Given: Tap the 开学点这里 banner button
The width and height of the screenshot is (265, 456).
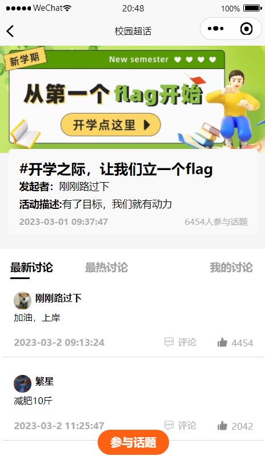Looking at the screenshot, I should click(x=111, y=125).
